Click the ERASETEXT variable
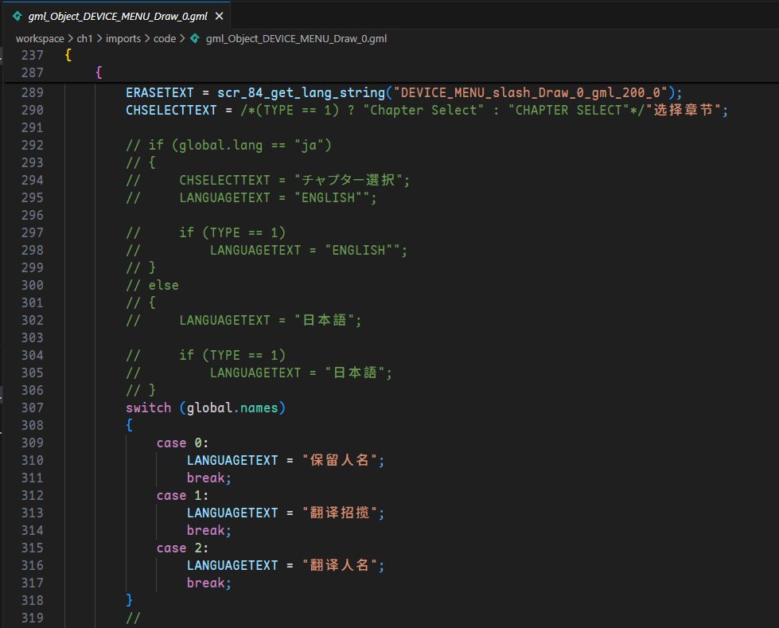Viewport: 779px width, 628px height. (159, 93)
